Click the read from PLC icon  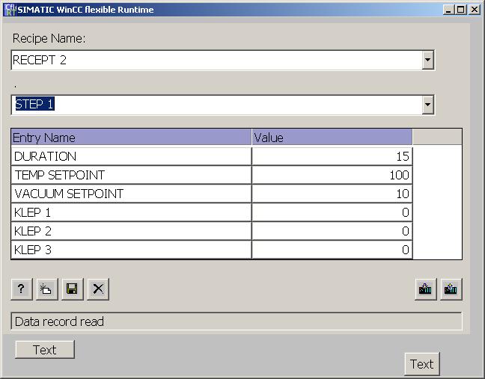451,289
